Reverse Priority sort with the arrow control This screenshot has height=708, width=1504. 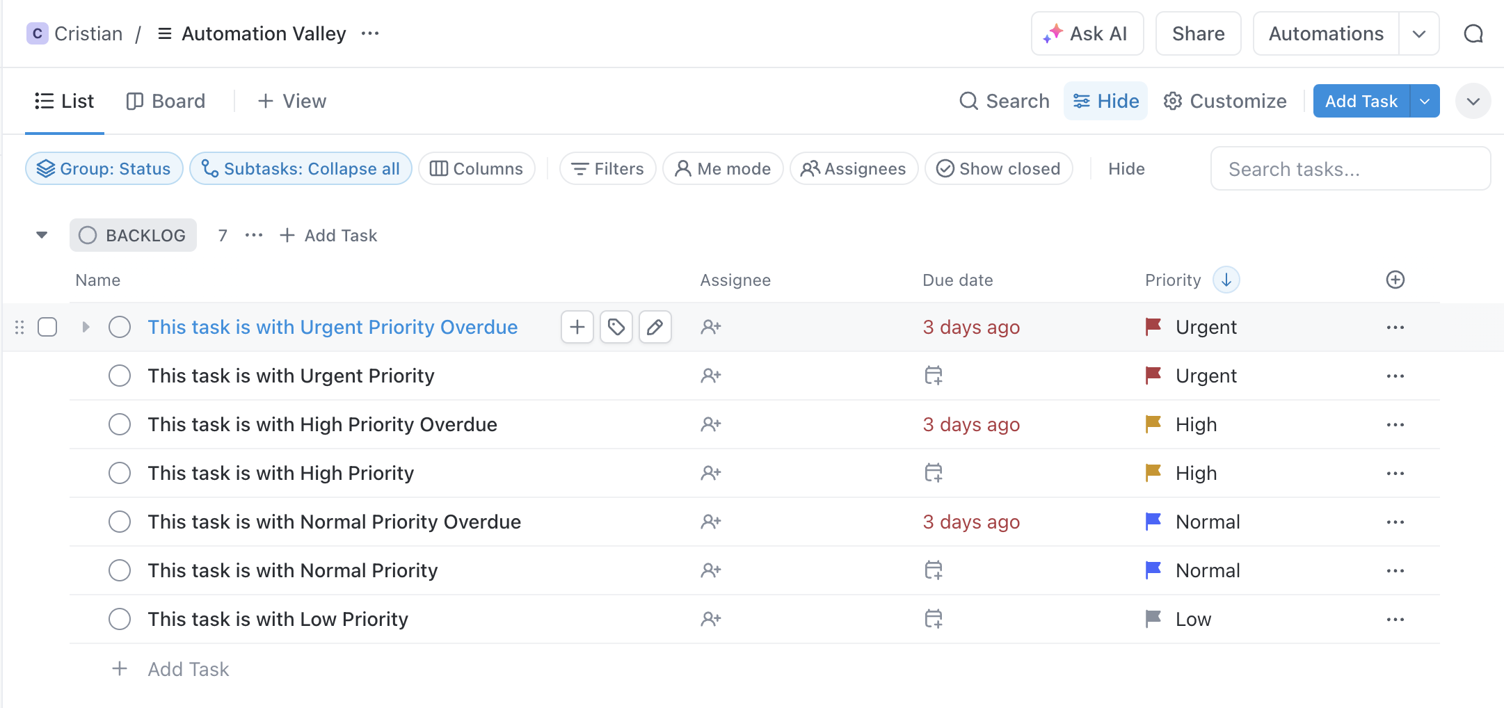(1226, 280)
